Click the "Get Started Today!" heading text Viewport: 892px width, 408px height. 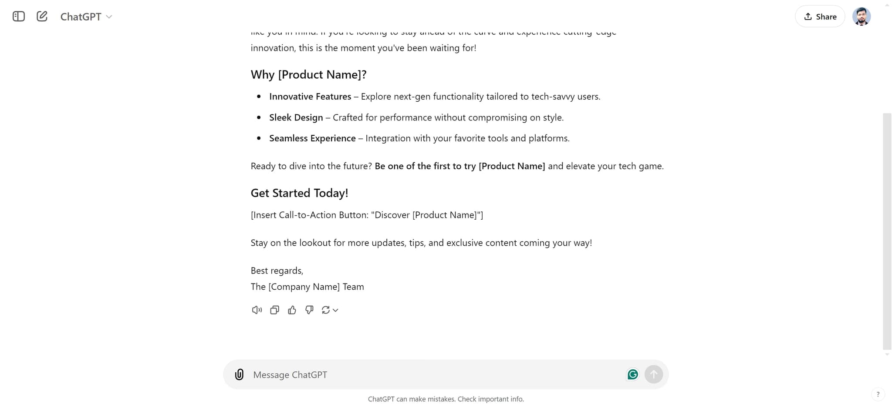tap(299, 193)
